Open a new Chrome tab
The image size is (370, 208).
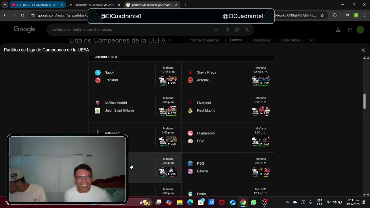click(185, 5)
